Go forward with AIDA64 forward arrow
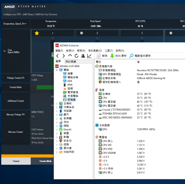This screenshot has height=184, width=185. point(64,56)
